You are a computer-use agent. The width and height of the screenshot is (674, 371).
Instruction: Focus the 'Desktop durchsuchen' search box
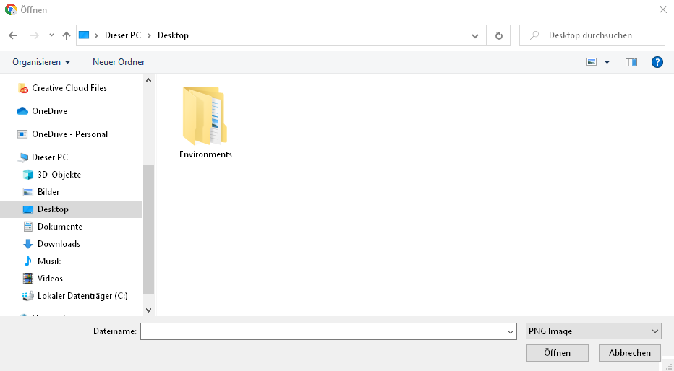592,35
